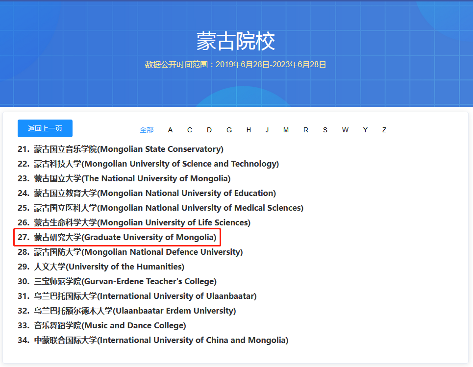Open International University of Ulaanbaatar
The width and height of the screenshot is (473, 367).
pos(137,296)
